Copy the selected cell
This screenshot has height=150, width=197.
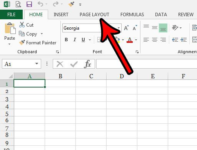point(28,34)
